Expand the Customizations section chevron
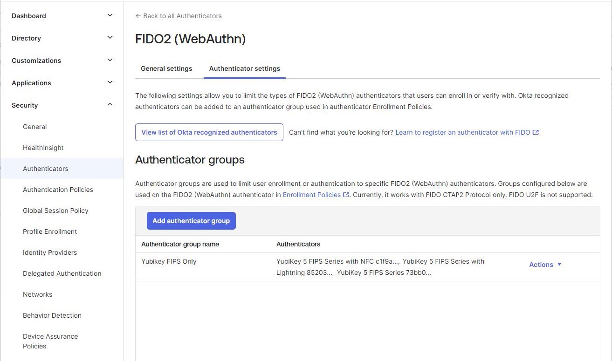Viewport: 612px width, 361px height. [110, 60]
